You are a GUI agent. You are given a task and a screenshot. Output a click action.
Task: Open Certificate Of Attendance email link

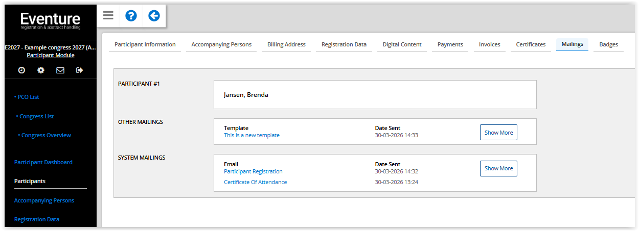tap(255, 182)
